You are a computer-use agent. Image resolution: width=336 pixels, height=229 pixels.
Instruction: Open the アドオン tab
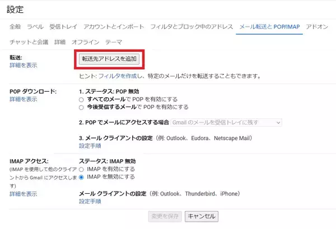[317, 27]
